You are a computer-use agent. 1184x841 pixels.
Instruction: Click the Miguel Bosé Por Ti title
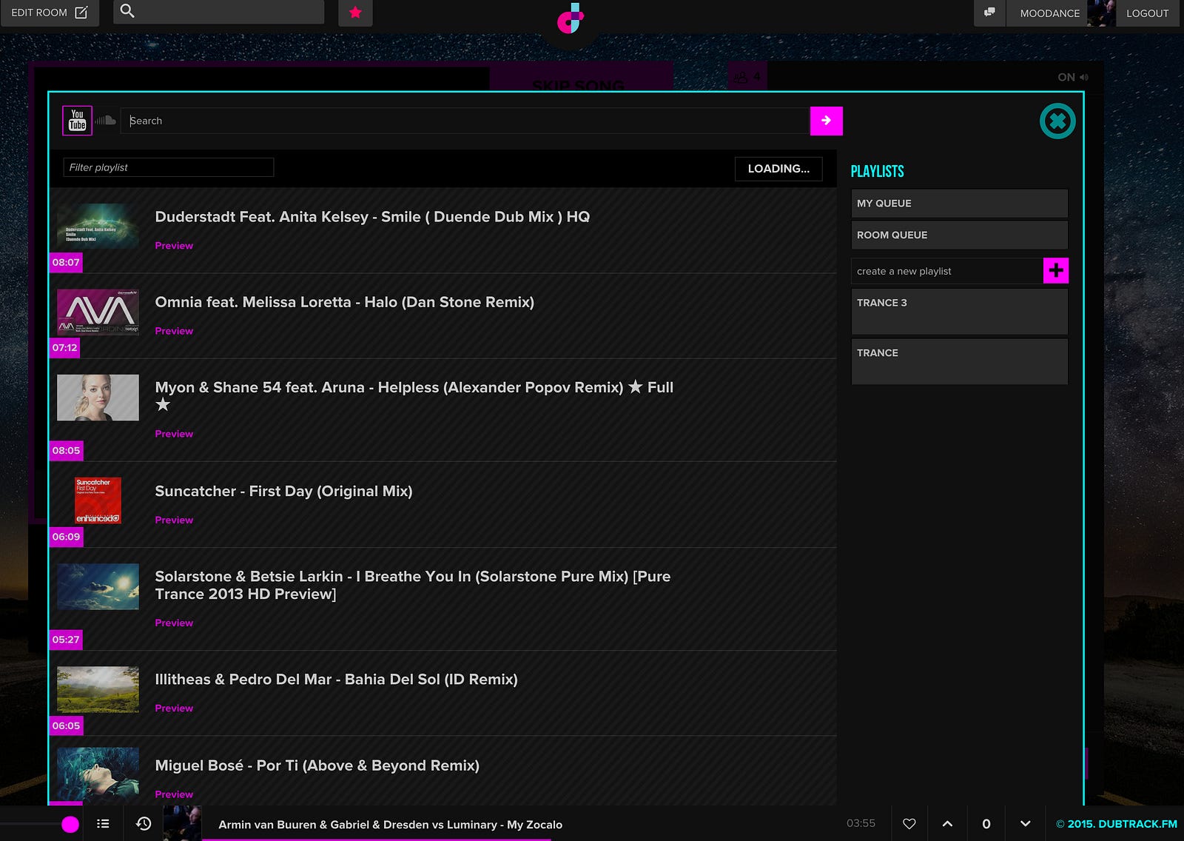pos(317,765)
